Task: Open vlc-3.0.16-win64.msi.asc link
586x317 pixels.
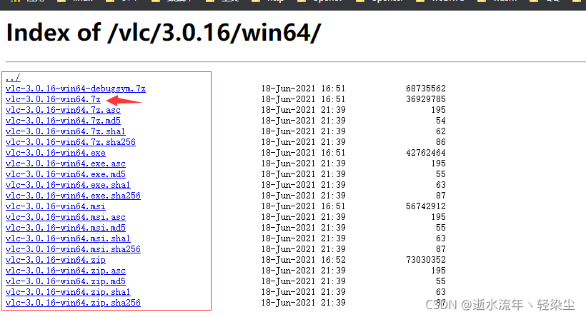Action: (66, 217)
